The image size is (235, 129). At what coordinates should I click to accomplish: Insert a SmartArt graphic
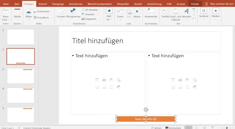pos(88,14)
